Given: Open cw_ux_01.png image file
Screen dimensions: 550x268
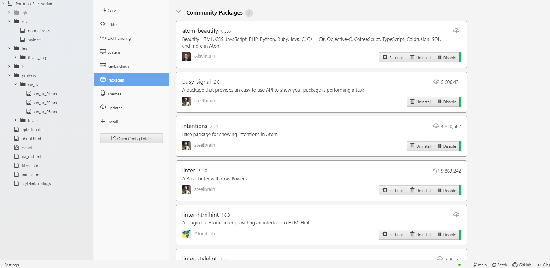Looking at the screenshot, I should point(46,94).
